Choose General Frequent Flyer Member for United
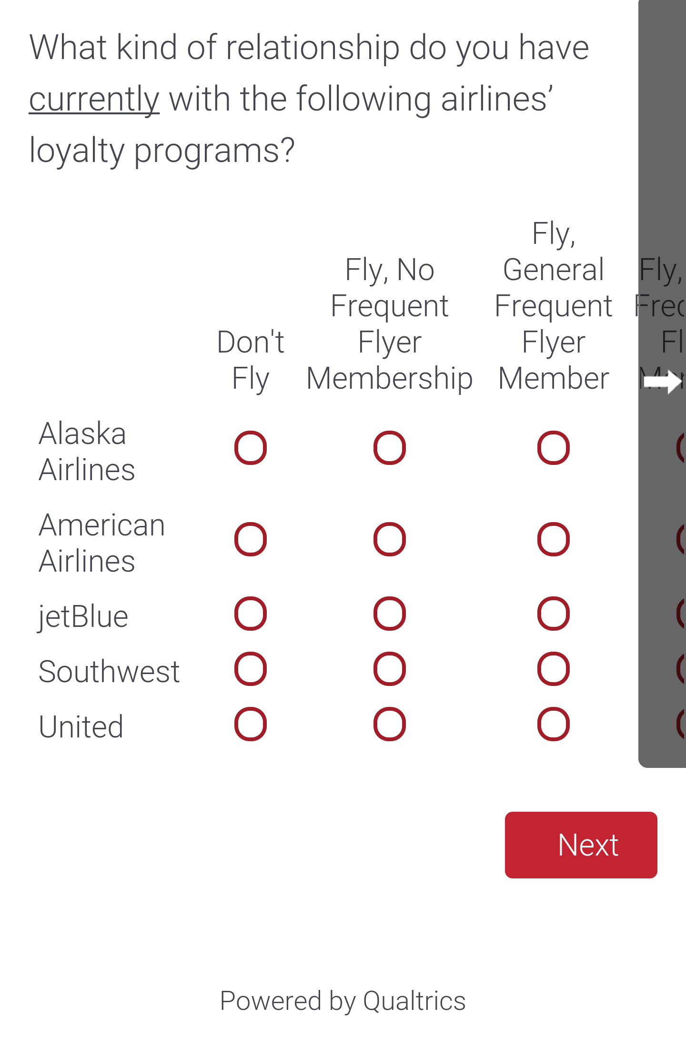 pos(554,724)
